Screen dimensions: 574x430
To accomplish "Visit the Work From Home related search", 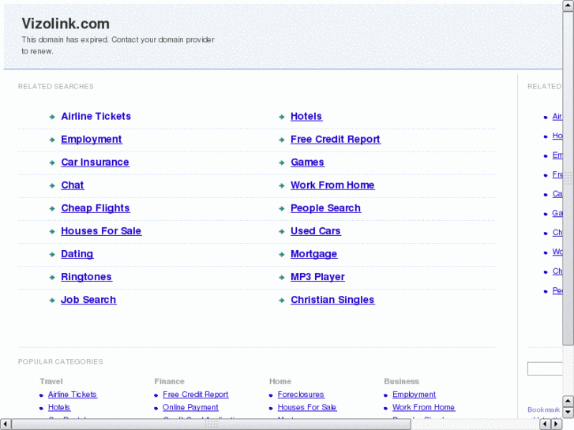I will point(332,185).
